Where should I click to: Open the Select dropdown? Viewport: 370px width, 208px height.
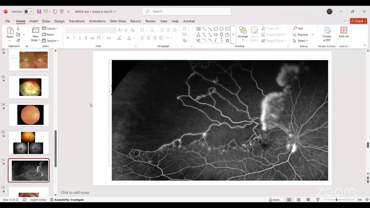point(300,41)
